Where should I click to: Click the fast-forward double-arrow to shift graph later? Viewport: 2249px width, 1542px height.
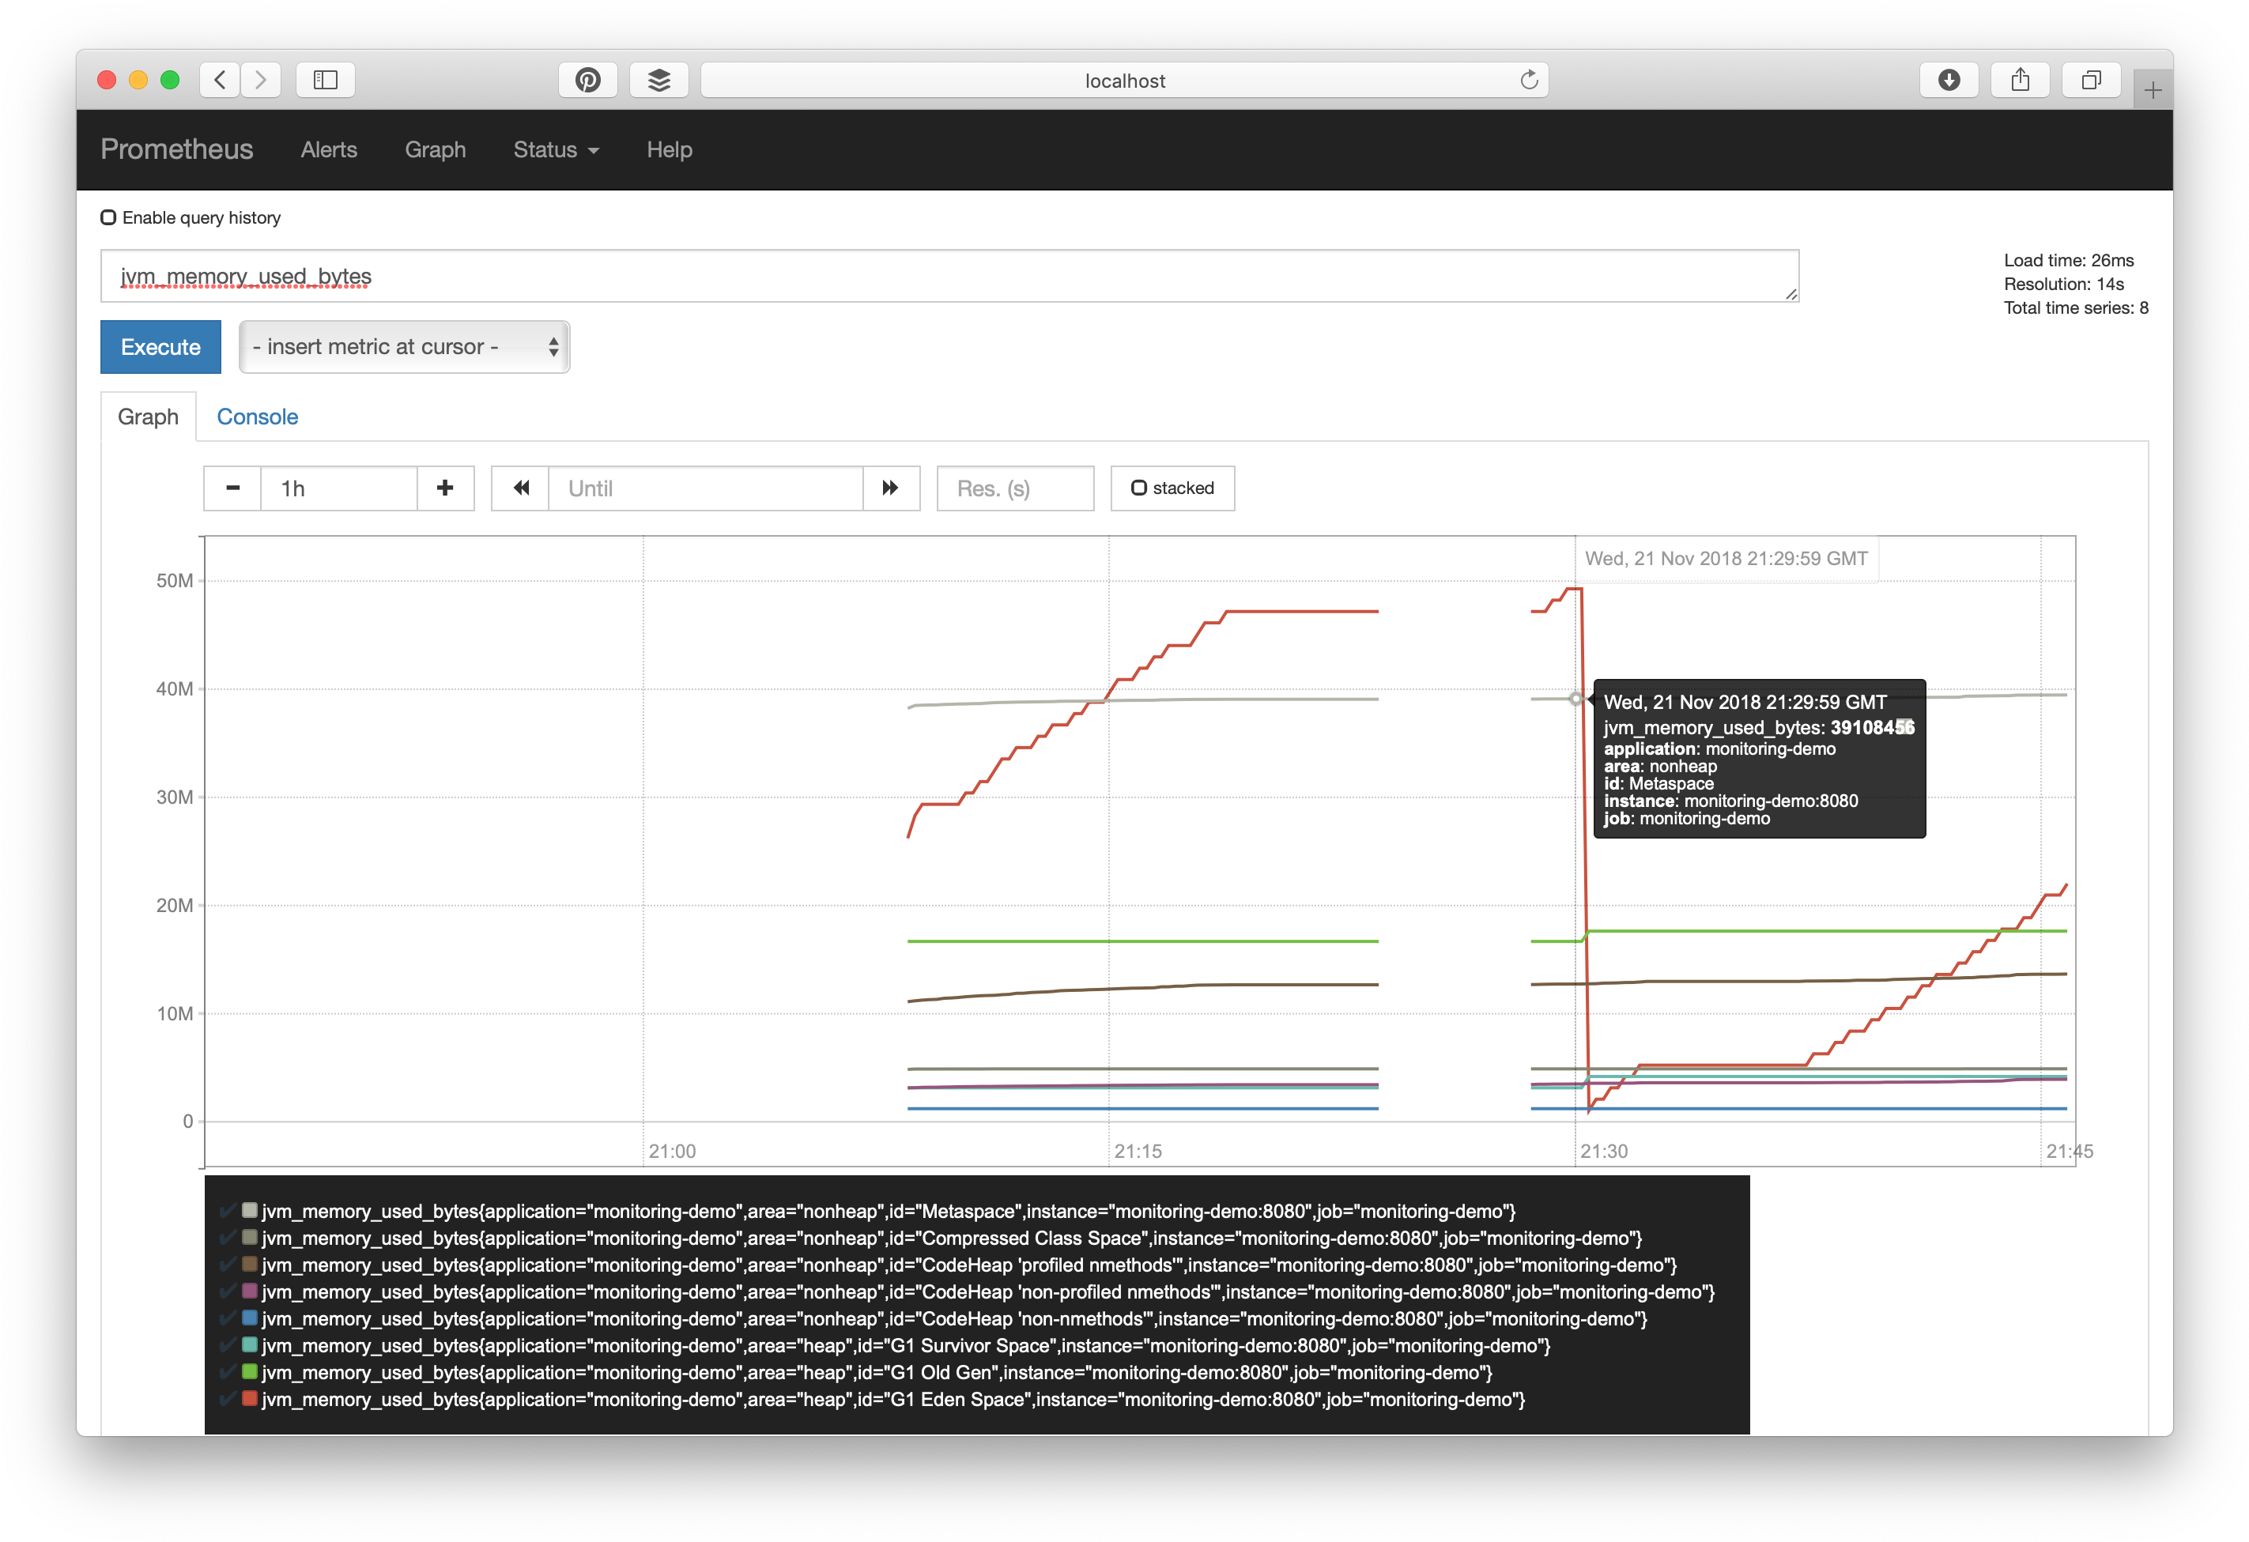point(889,488)
